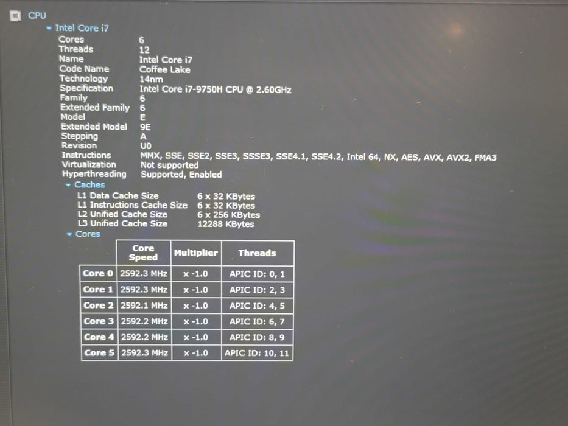Click Core 2 speed 2592.1 MHz
The width and height of the screenshot is (568, 426).
pyautogui.click(x=144, y=306)
